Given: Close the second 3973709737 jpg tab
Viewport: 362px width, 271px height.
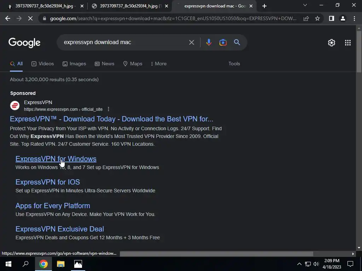Looking at the screenshot, I should pos(167,6).
